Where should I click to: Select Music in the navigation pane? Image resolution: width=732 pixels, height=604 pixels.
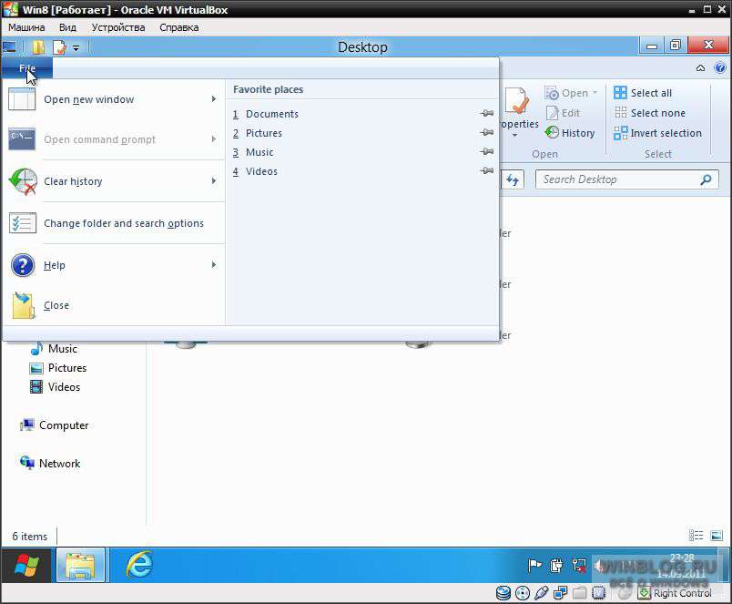[x=54, y=349]
